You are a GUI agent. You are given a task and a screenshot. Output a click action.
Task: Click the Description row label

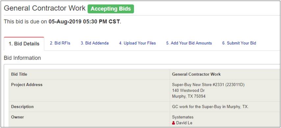point(22,107)
